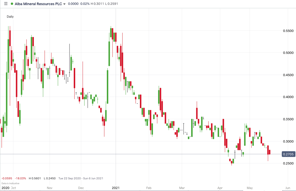
Task: Click the 0.5500 price axis label
Action: (288, 30)
